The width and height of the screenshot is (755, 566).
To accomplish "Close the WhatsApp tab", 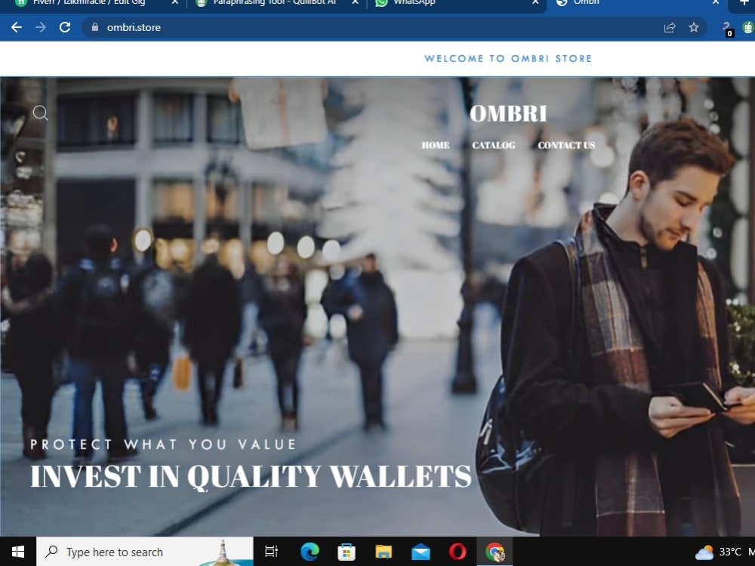I will coord(535,3).
